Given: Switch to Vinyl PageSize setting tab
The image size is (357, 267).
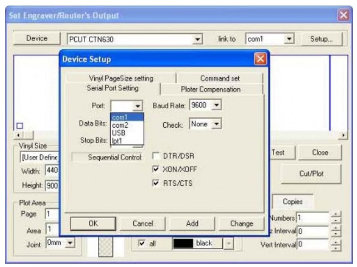Looking at the screenshot, I should (x=120, y=79).
